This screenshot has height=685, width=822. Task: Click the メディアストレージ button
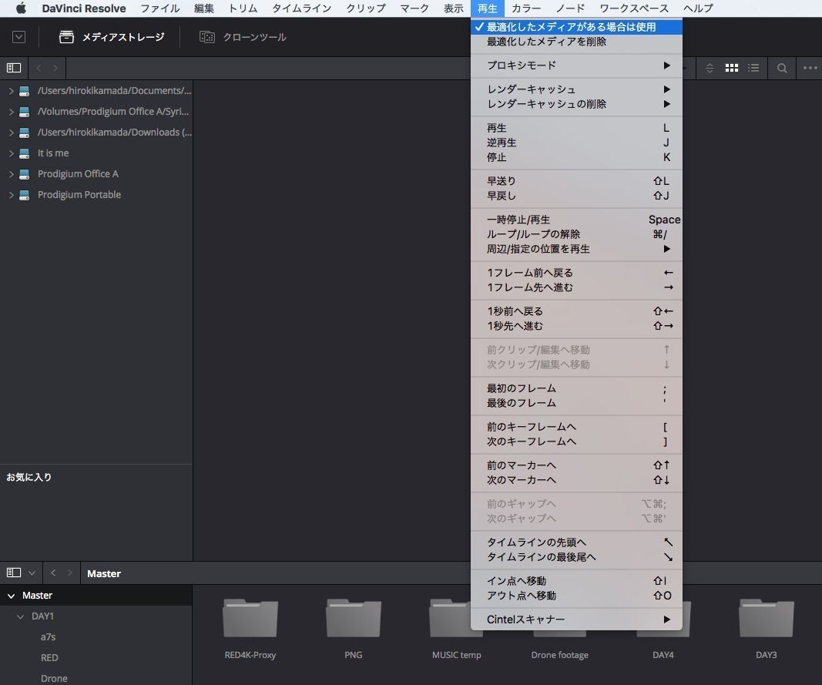[x=112, y=37]
